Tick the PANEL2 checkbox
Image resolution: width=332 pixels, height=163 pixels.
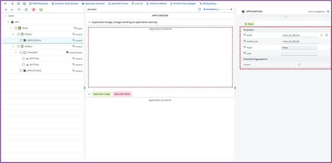click(x=19, y=47)
